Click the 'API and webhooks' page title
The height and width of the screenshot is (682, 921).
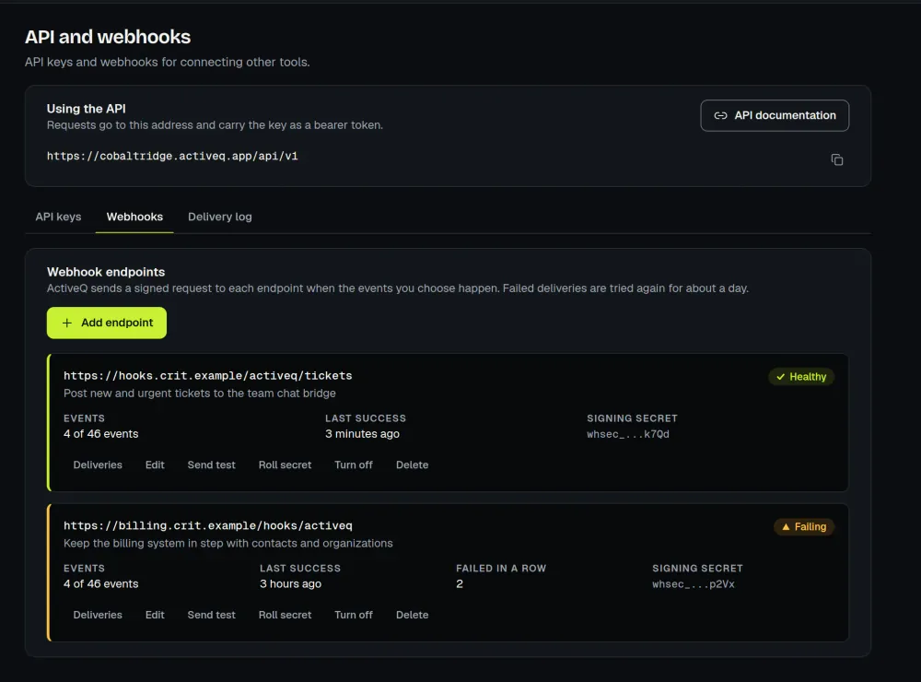(x=108, y=37)
